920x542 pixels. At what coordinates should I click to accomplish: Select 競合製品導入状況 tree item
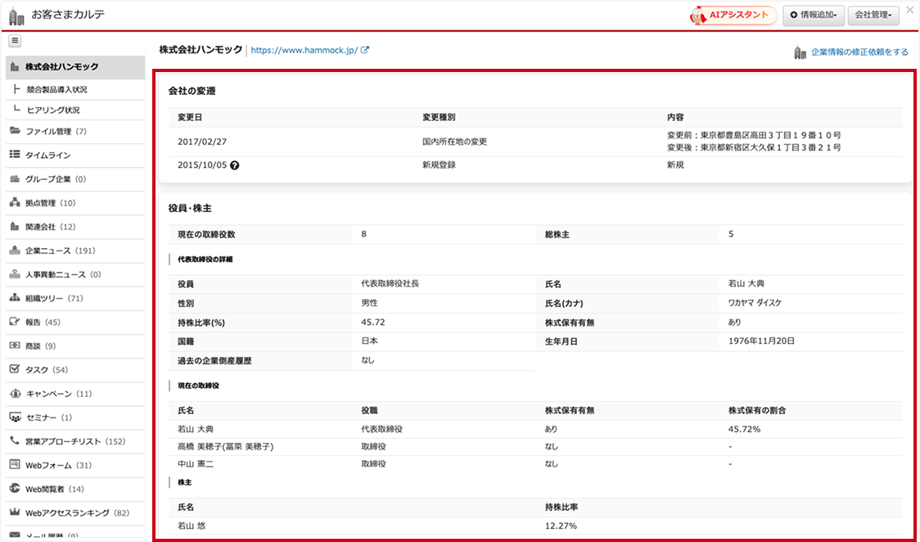tap(56, 89)
